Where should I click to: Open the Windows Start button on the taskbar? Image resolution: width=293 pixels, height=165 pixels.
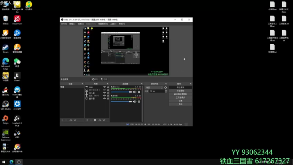click(4, 162)
